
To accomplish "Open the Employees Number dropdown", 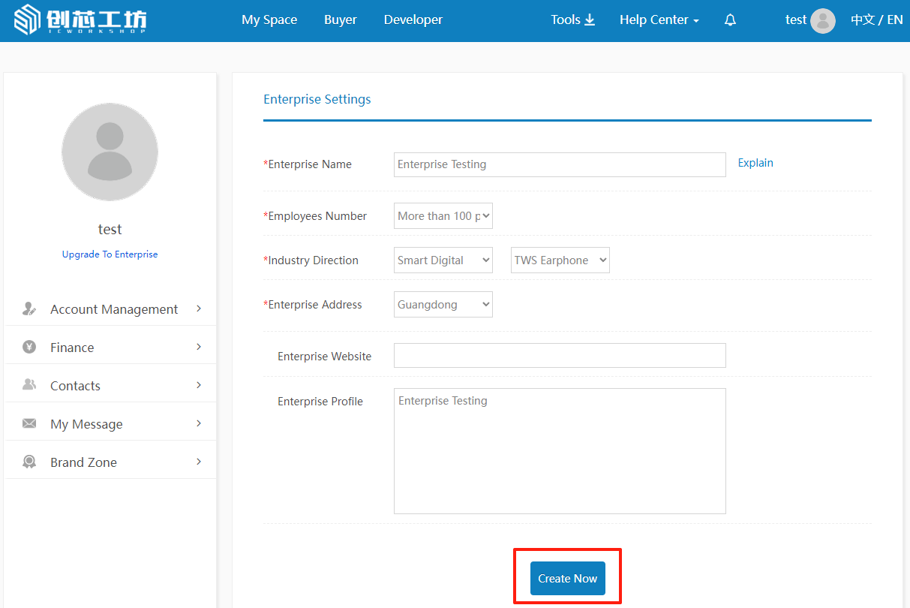I will click(x=443, y=216).
